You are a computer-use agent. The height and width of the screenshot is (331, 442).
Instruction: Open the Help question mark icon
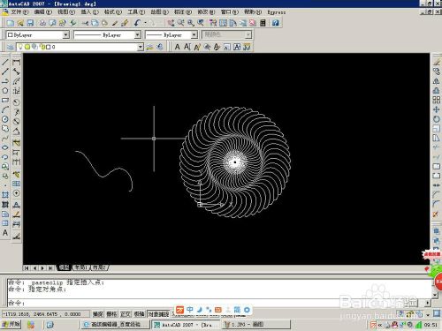pos(276,23)
